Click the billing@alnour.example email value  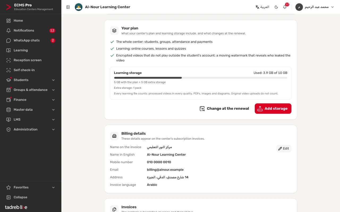(165, 170)
